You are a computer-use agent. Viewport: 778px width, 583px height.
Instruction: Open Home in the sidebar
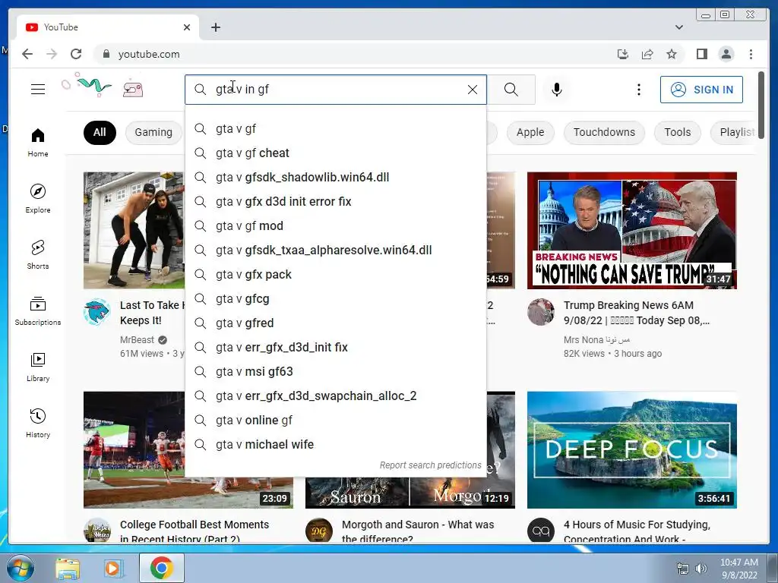point(38,143)
